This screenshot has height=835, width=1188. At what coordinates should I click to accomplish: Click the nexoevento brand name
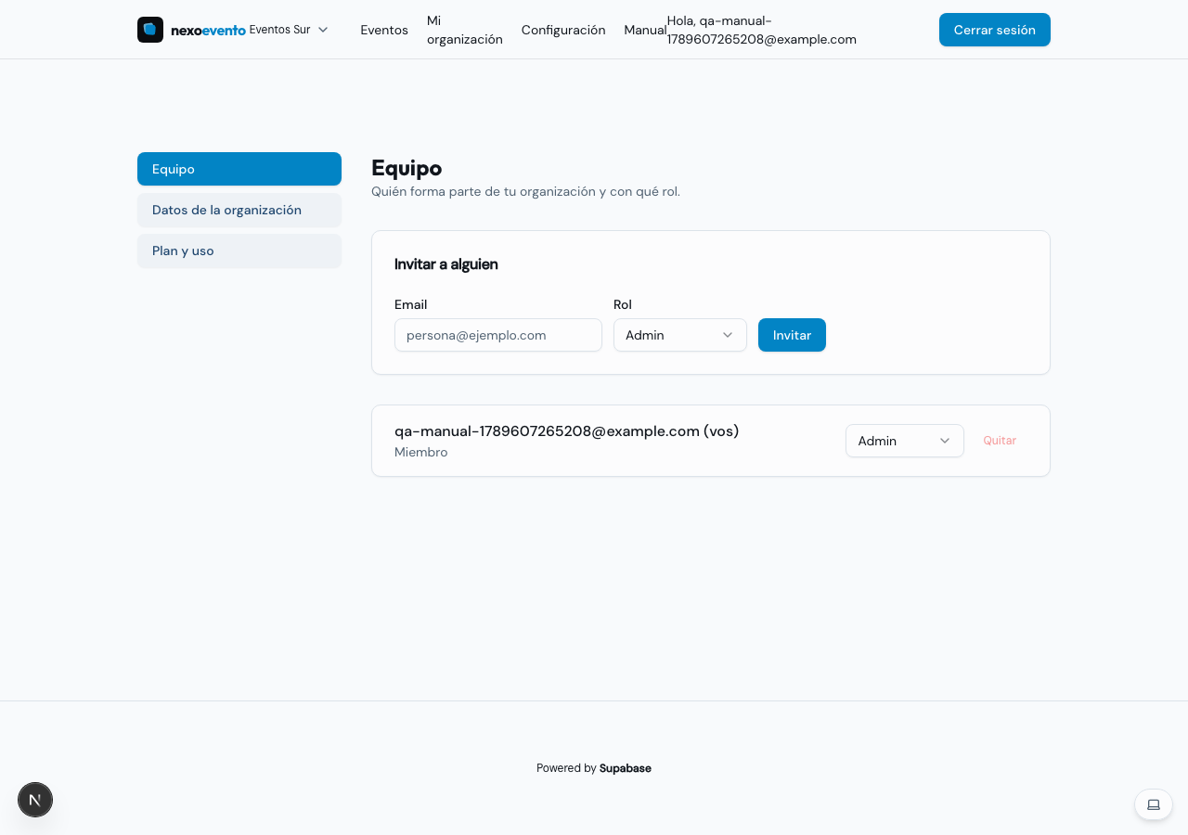pos(208,30)
